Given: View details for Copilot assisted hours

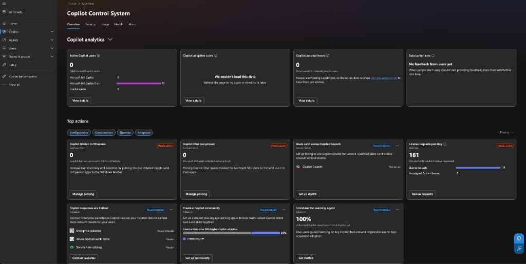Looking at the screenshot, I should click(x=306, y=100).
